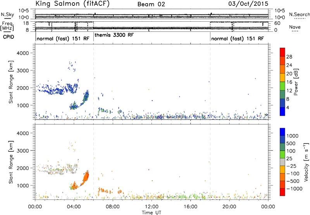The image size is (310, 215).
Task: Click the grey velocity scatter band near 2000 km
Action: 57,169
